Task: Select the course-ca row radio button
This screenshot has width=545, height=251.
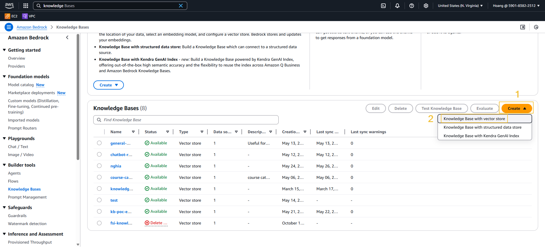Action: [99, 177]
